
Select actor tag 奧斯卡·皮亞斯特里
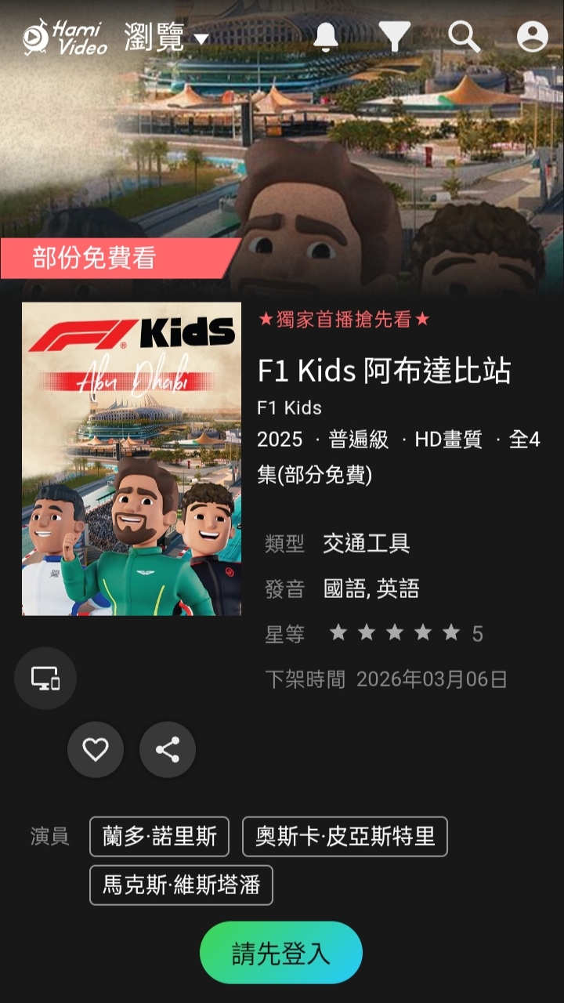pos(345,837)
